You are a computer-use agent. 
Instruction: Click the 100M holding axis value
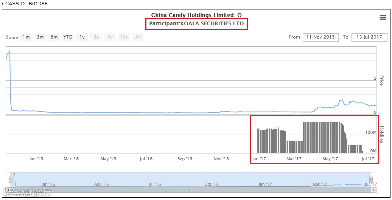pyautogui.click(x=370, y=132)
